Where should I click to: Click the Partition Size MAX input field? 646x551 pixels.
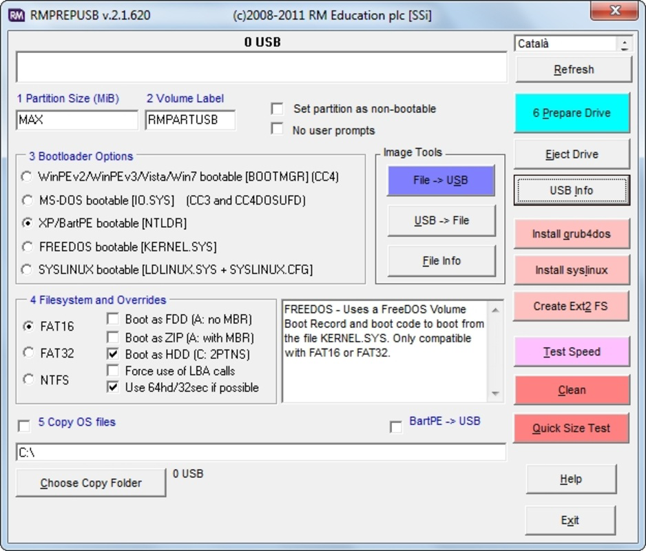pyautogui.click(x=77, y=120)
